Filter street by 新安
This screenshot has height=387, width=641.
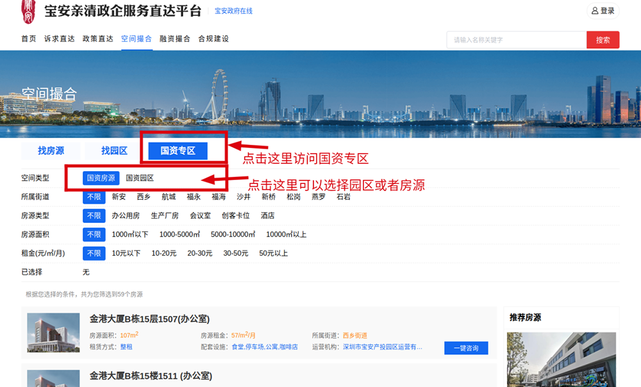pos(119,197)
